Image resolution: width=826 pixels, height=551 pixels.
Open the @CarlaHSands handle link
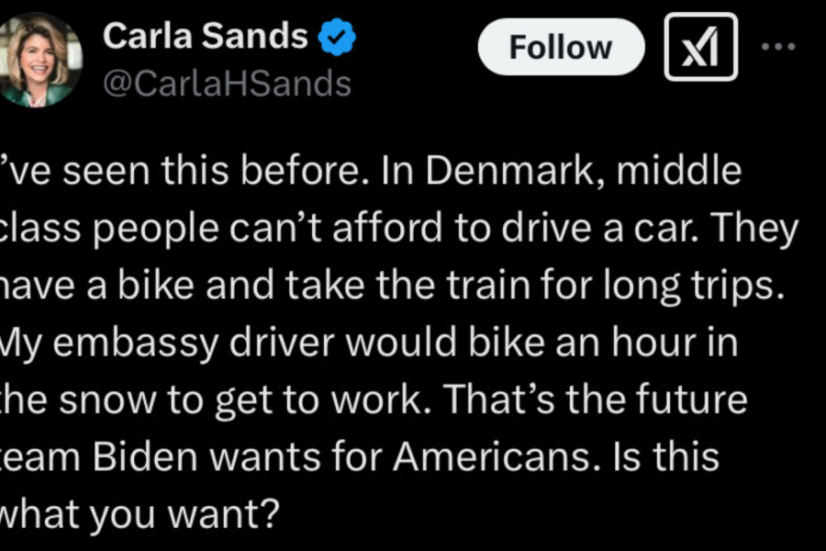click(x=227, y=84)
